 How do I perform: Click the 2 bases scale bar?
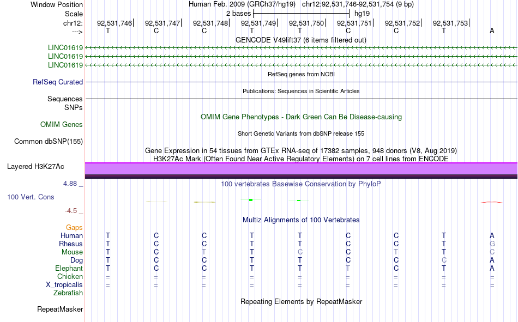pyautogui.click(x=301, y=14)
